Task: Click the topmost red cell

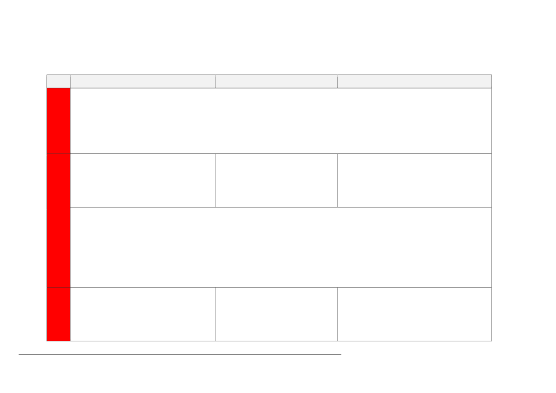Action: click(x=59, y=121)
